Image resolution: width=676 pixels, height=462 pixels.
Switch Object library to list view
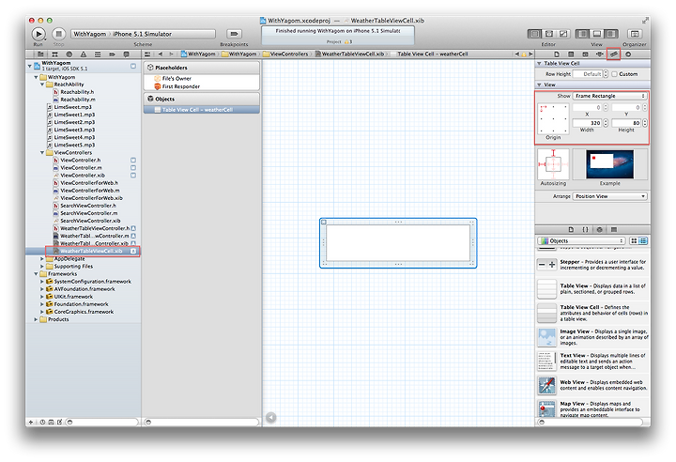[643, 240]
